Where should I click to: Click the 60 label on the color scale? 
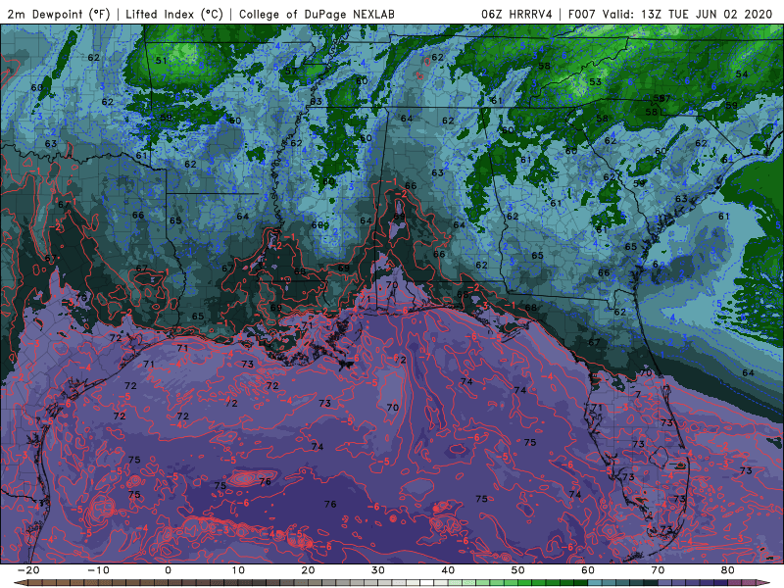coord(588,570)
